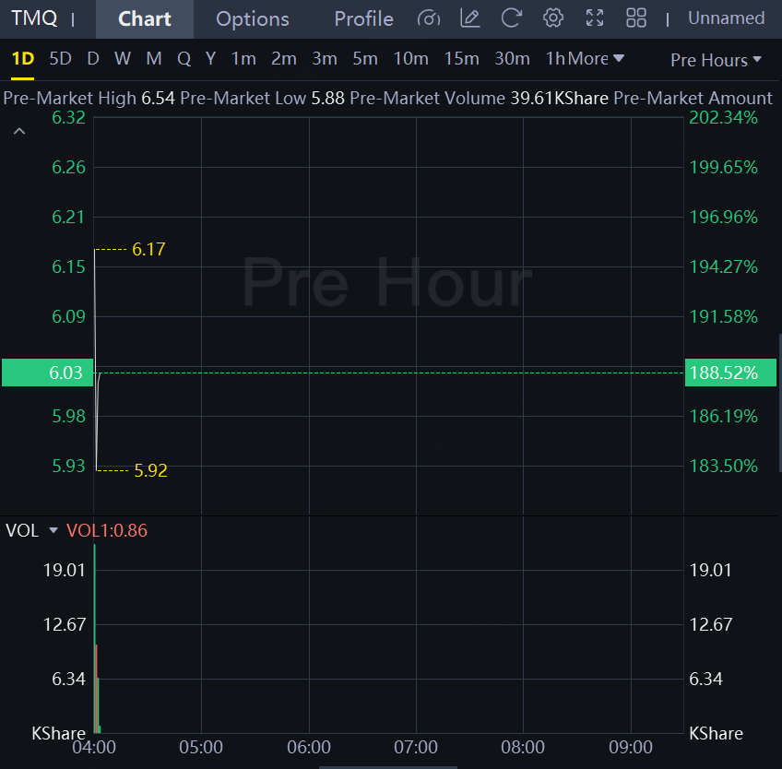Image resolution: width=782 pixels, height=769 pixels.
Task: Click the gauge indicator icon
Action: click(429, 18)
